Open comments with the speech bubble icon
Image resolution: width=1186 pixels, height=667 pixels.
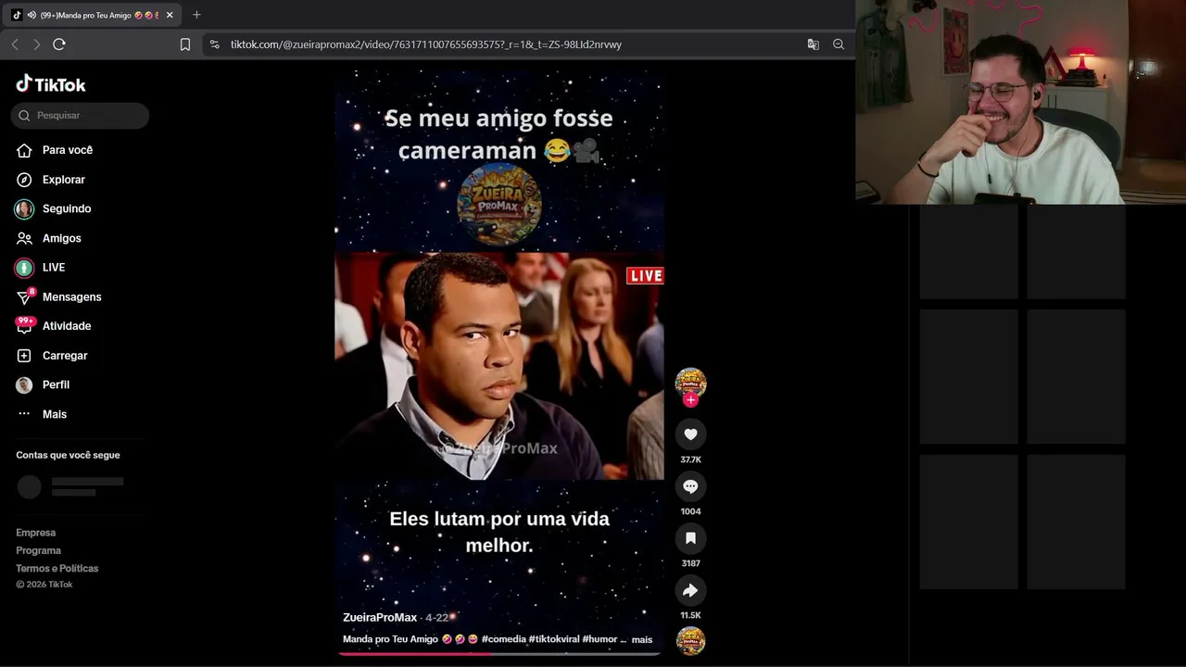point(690,486)
